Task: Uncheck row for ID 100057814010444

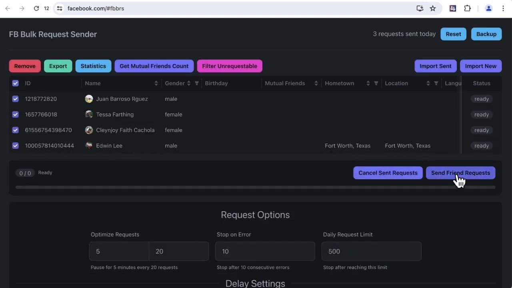Action: pyautogui.click(x=15, y=146)
